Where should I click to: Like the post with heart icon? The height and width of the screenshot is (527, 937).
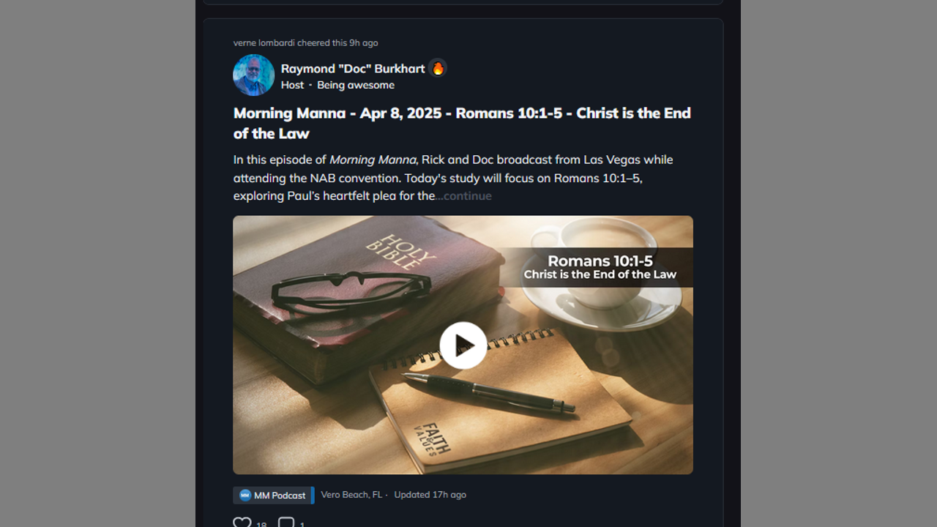[x=242, y=523]
